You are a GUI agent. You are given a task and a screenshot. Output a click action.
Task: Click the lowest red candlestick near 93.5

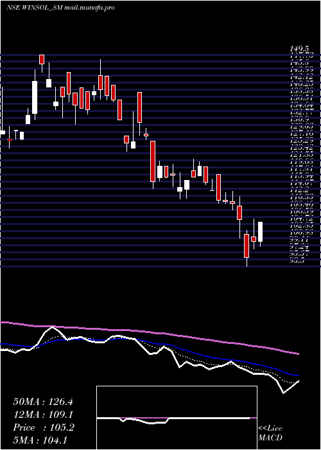coord(247,246)
